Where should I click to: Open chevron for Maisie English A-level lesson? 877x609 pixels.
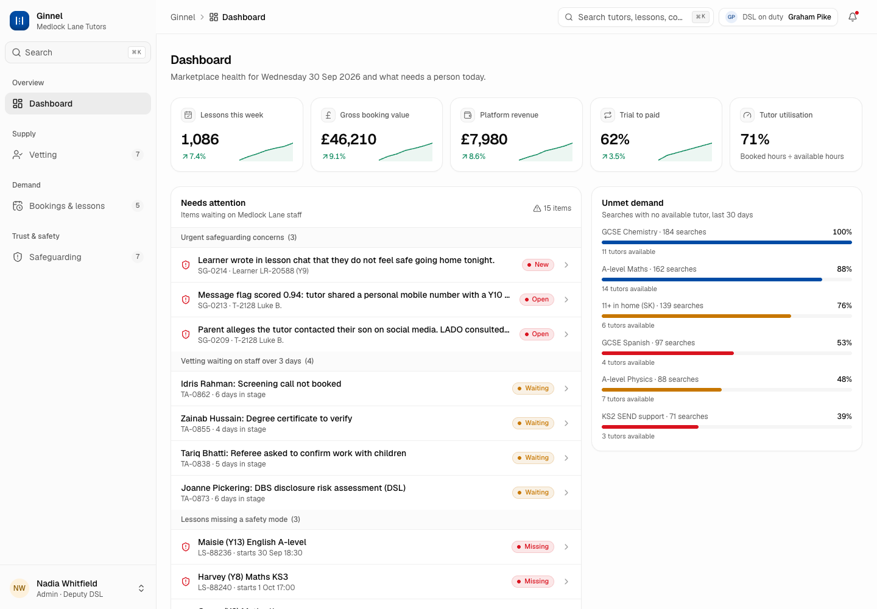point(566,547)
